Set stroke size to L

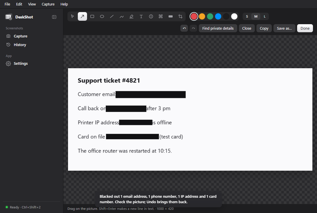(265, 17)
